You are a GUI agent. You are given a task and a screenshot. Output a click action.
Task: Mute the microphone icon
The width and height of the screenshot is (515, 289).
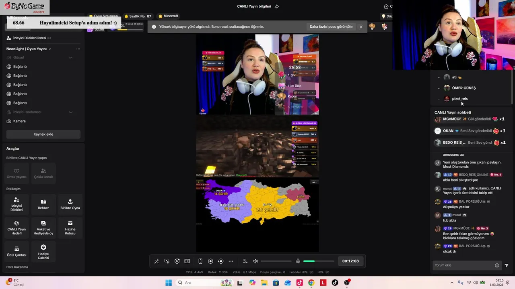(x=298, y=261)
